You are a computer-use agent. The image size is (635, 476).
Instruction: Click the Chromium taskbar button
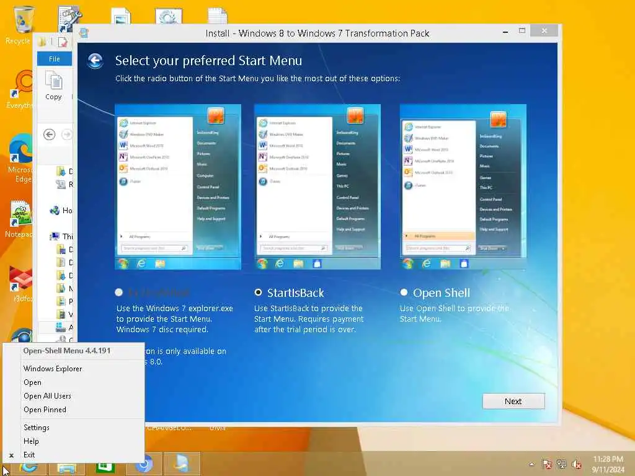(x=143, y=464)
